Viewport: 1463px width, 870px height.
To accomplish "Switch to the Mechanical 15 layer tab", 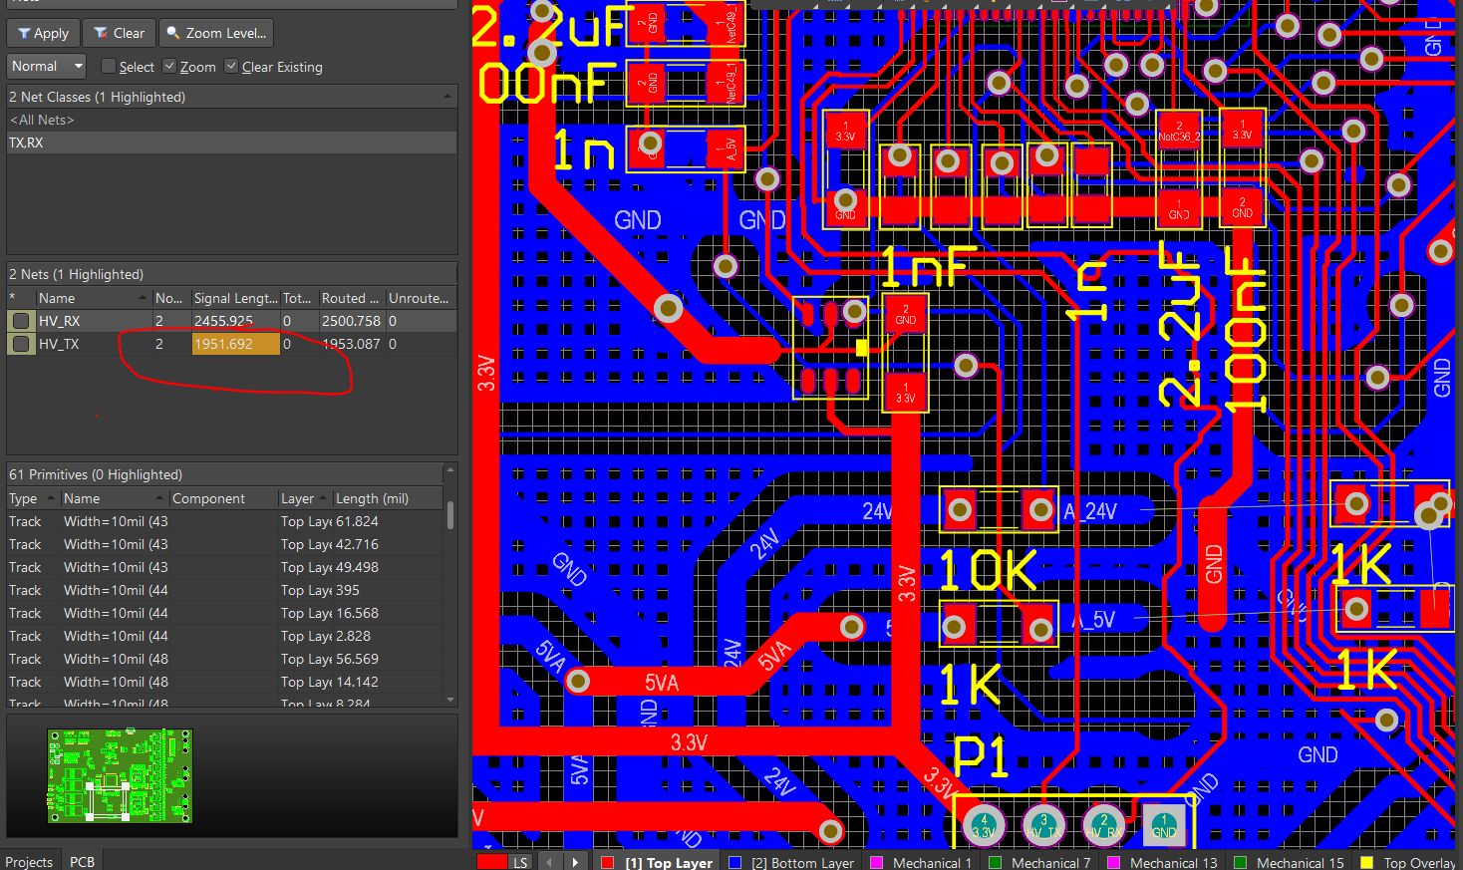I will coord(1300,863).
